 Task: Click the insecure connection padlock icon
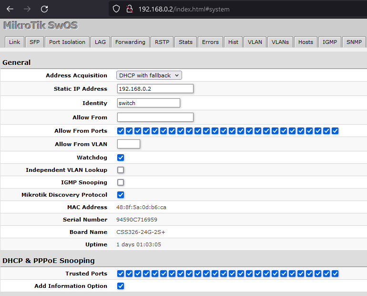pyautogui.click(x=128, y=9)
